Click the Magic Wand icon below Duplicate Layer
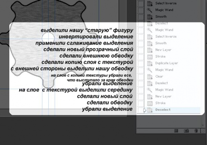This screenshot has width=207, height=145. (150, 70)
